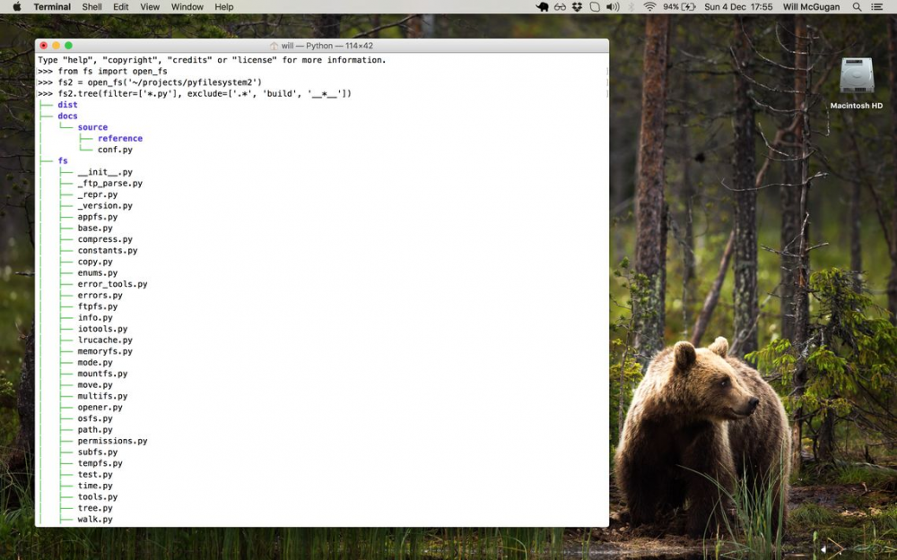The image size is (897, 560).
Task: Click memoryfs.py in the listing
Action: [x=105, y=351]
